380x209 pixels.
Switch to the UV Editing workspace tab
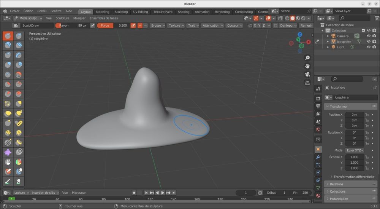[140, 12]
